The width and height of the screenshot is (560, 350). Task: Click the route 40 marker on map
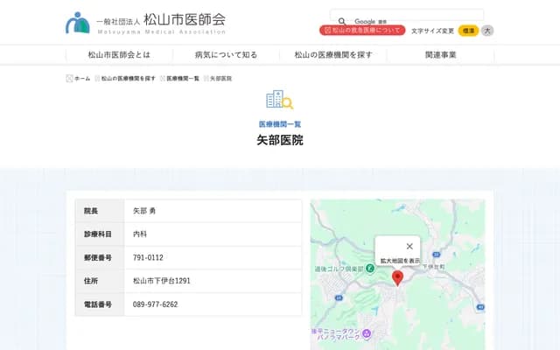(479, 306)
